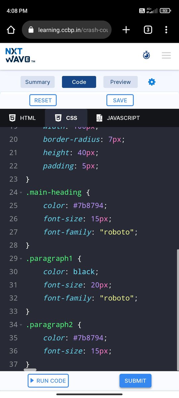Open a new browser tab with plus icon
This screenshot has width=179, height=398.
(x=126, y=30)
